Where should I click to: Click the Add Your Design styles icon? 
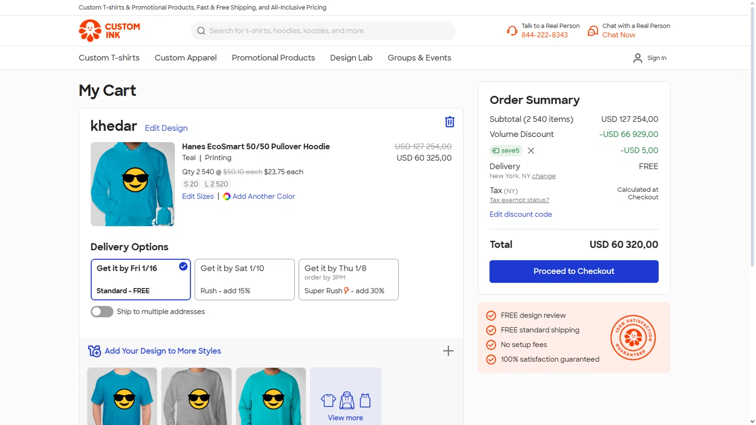[94, 351]
